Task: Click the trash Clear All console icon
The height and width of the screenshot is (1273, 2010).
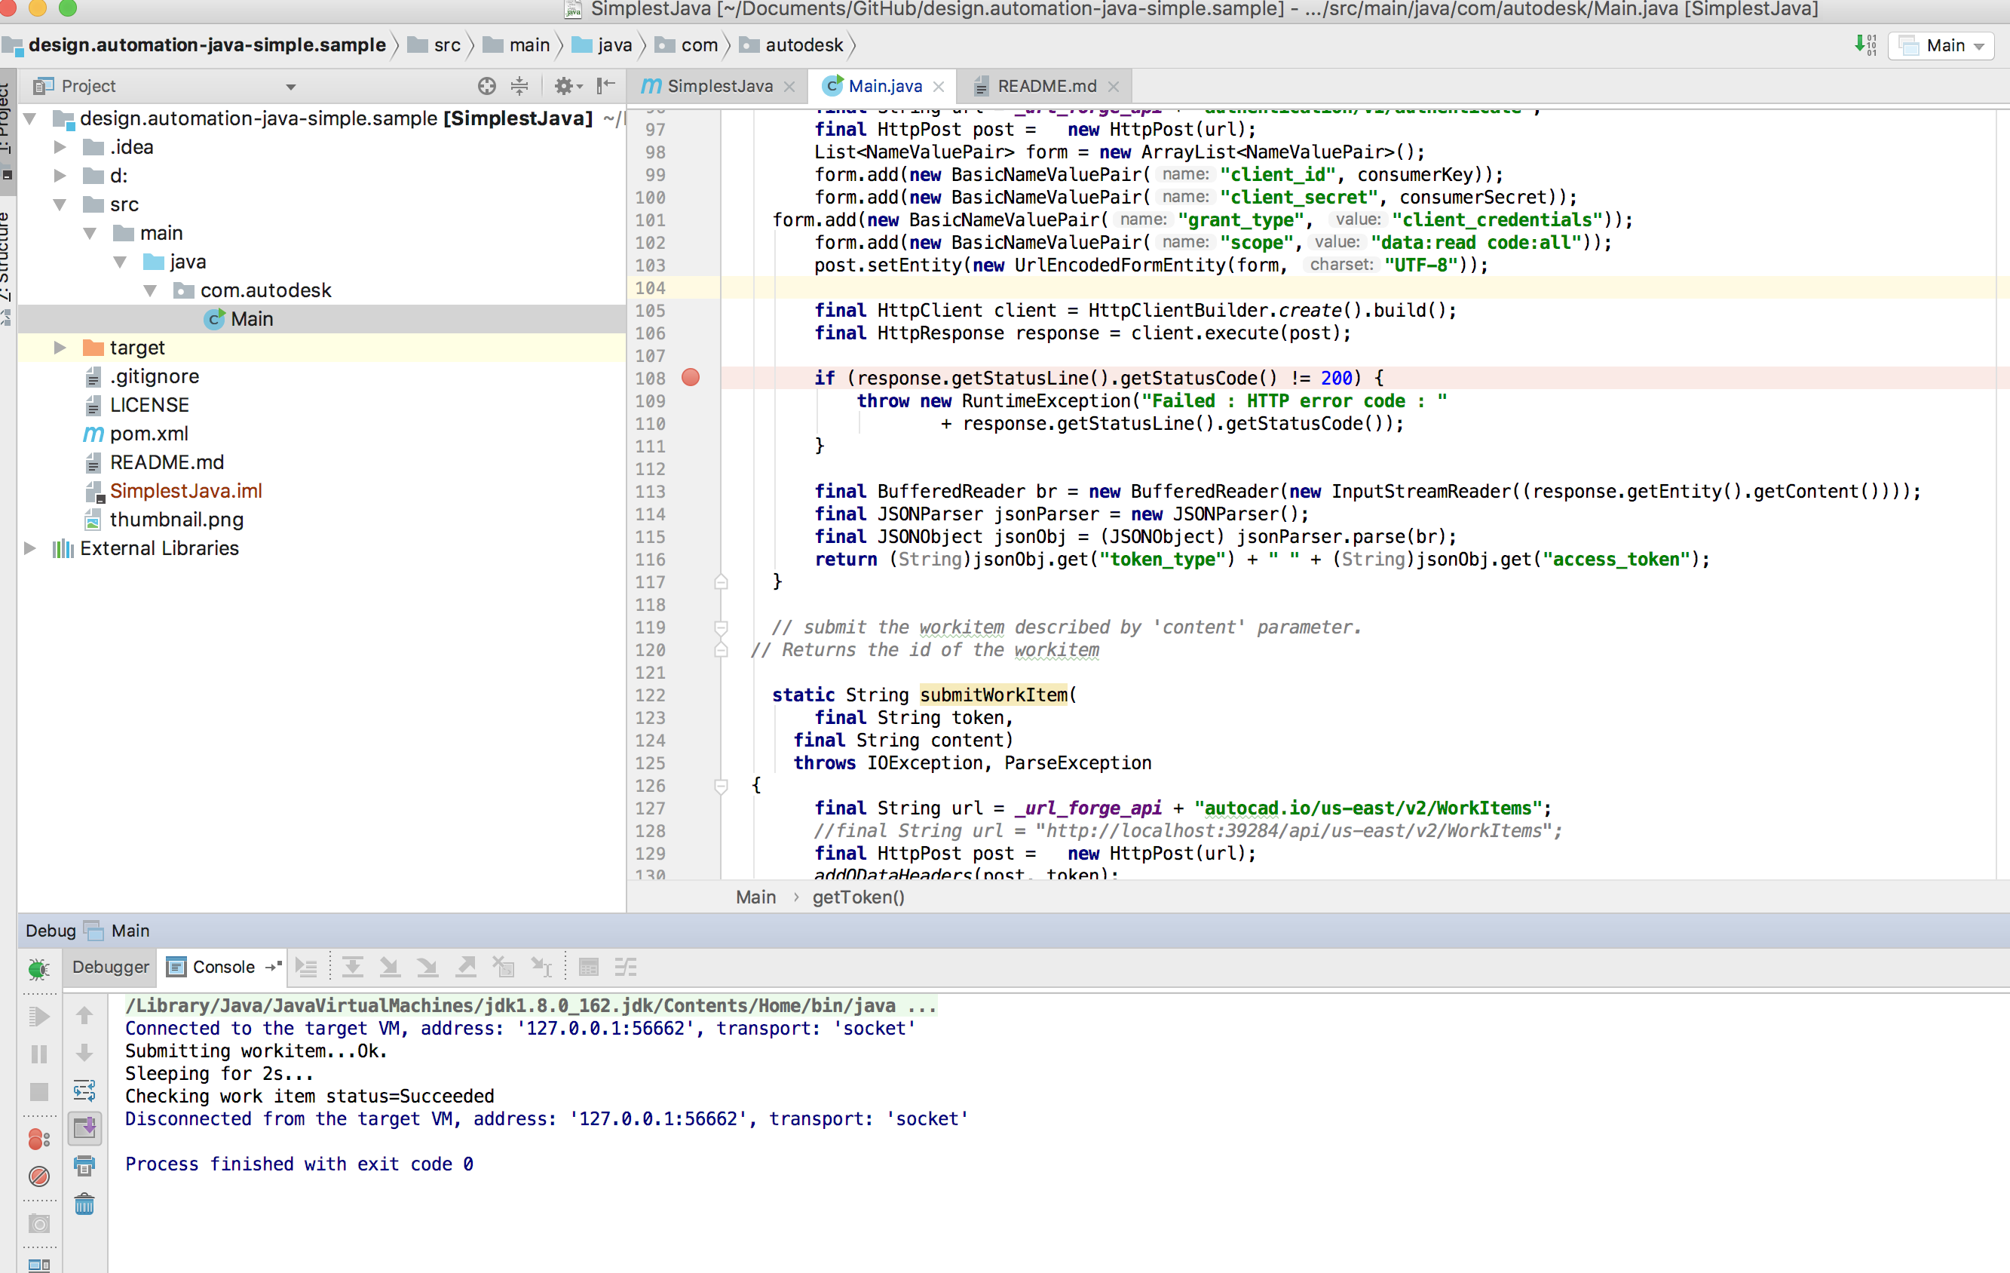Action: (x=84, y=1204)
